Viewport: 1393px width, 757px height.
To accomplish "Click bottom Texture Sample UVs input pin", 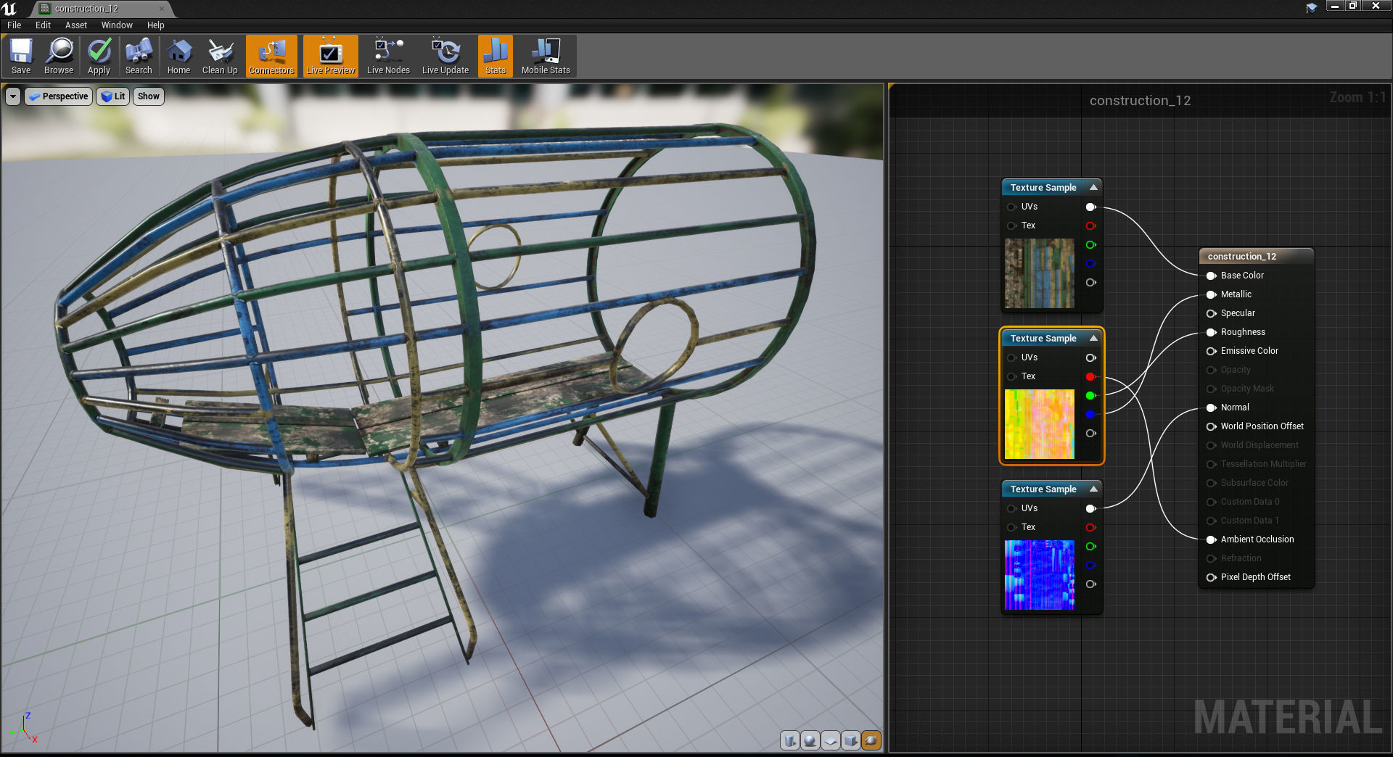I will pyautogui.click(x=1011, y=508).
